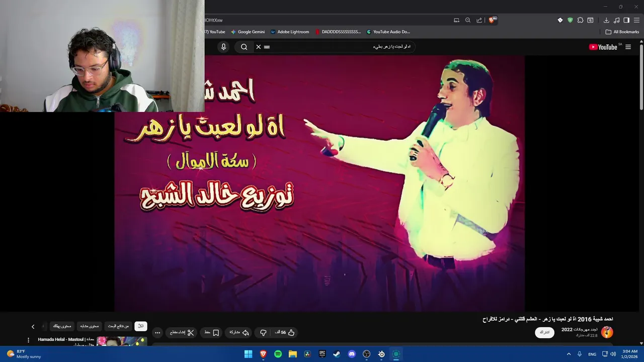
Task: Select the محتوى مشابه filter chip
Action: (x=90, y=326)
